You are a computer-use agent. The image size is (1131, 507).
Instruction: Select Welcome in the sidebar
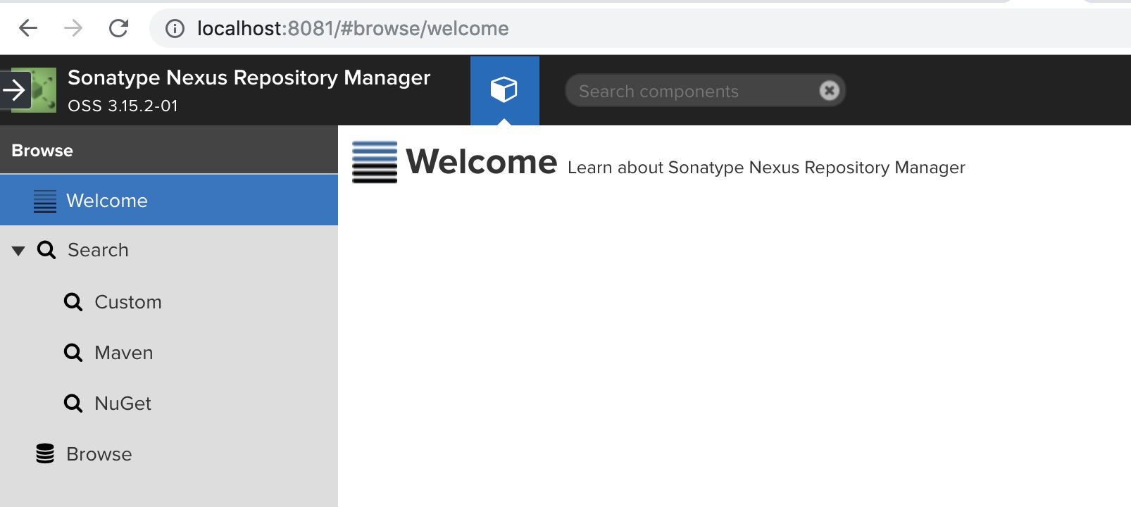[x=107, y=201]
